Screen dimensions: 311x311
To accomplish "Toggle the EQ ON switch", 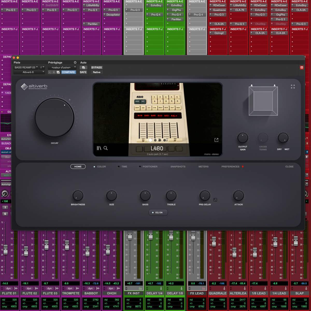I will [x=158, y=213].
